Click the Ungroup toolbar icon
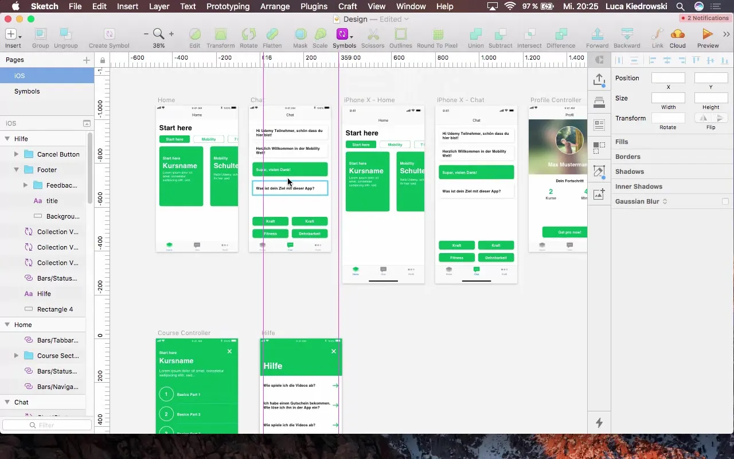The image size is (734, 459). coord(66,34)
